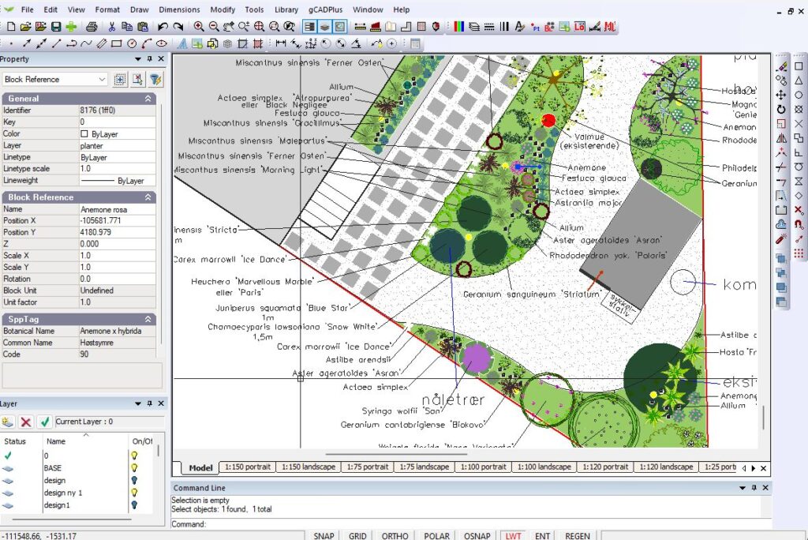
Task: Toggle GRID display in status bar
Action: pos(357,536)
